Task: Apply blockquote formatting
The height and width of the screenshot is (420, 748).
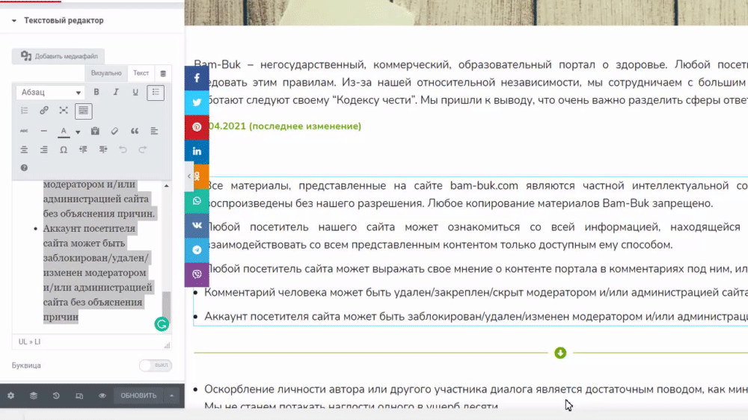Action: point(135,131)
